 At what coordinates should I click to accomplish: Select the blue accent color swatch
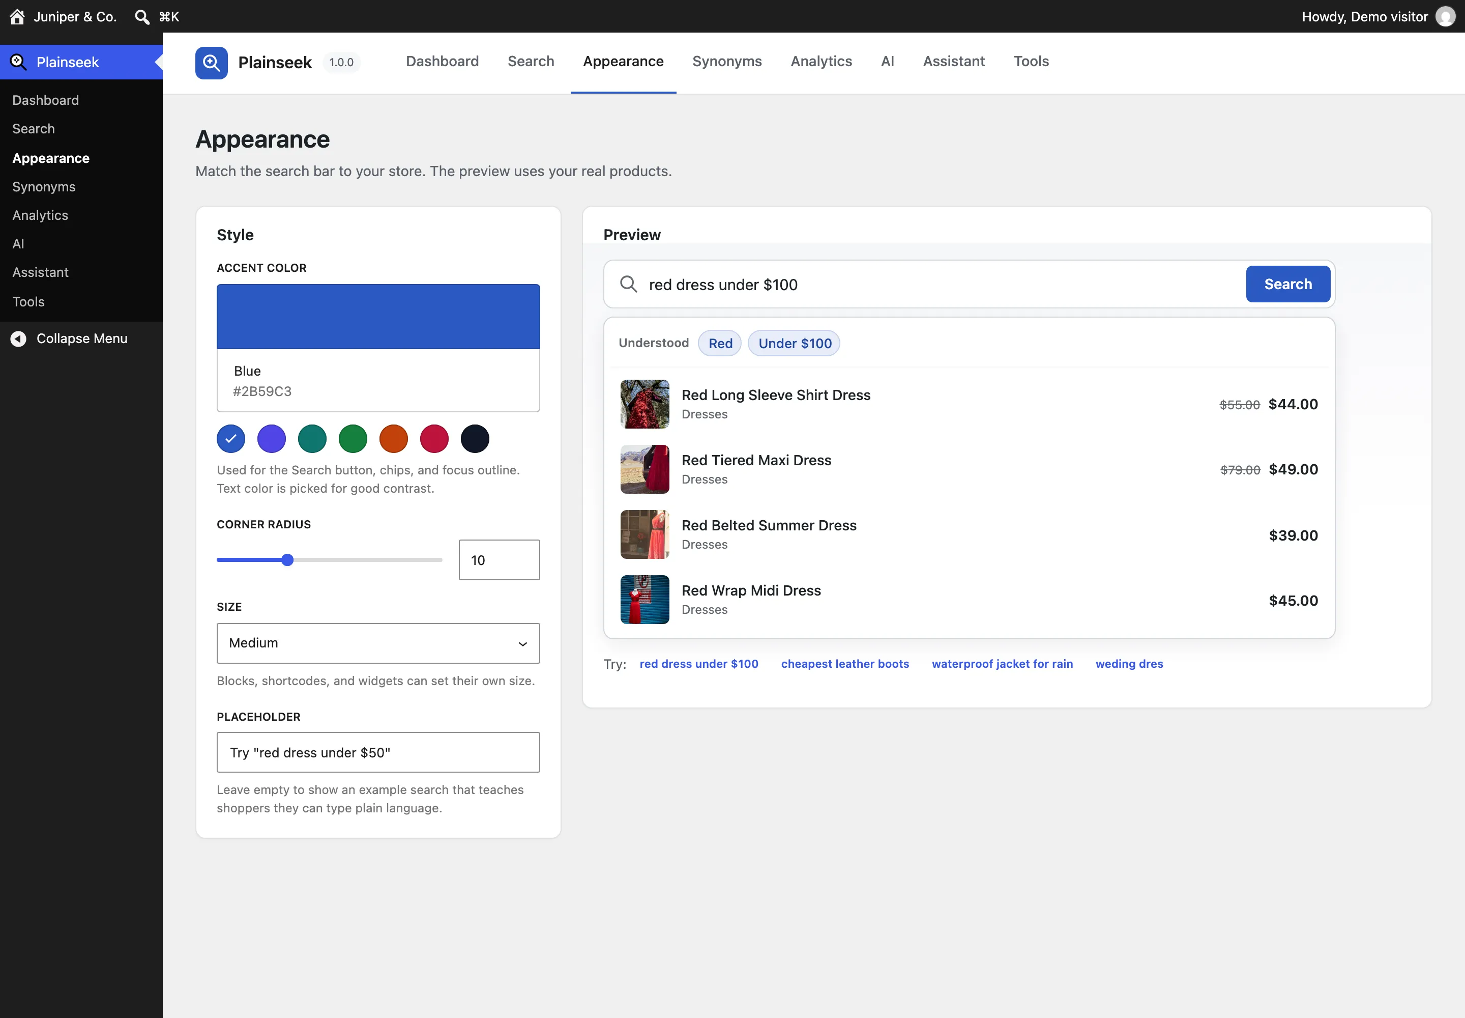[231, 438]
